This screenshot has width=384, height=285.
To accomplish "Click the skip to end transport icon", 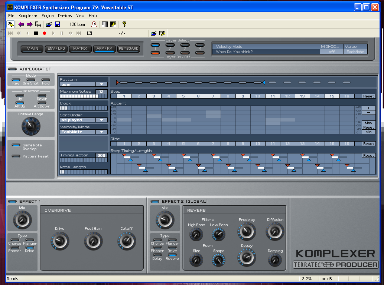I will [x=79, y=33].
